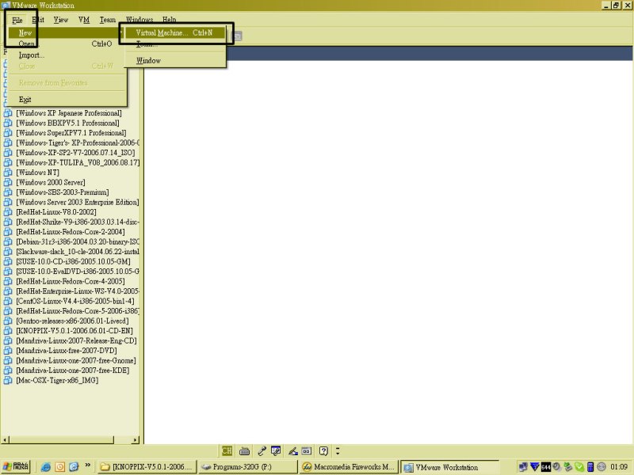Open the Windows Start button
This screenshot has width=634, height=475.
click(x=15, y=466)
